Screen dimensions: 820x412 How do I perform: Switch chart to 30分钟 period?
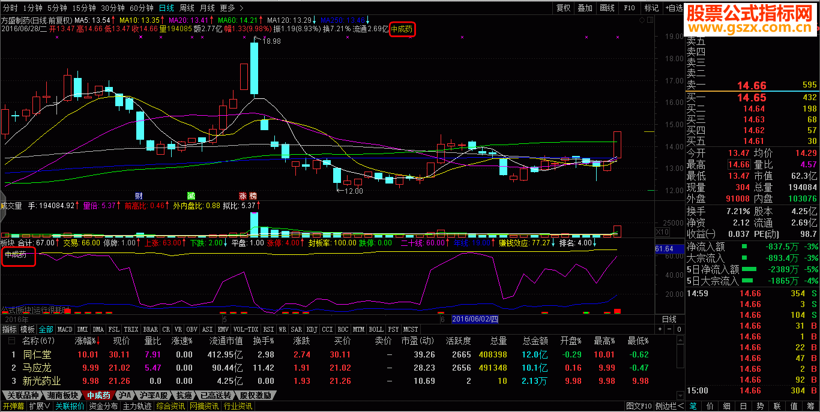tap(113, 8)
